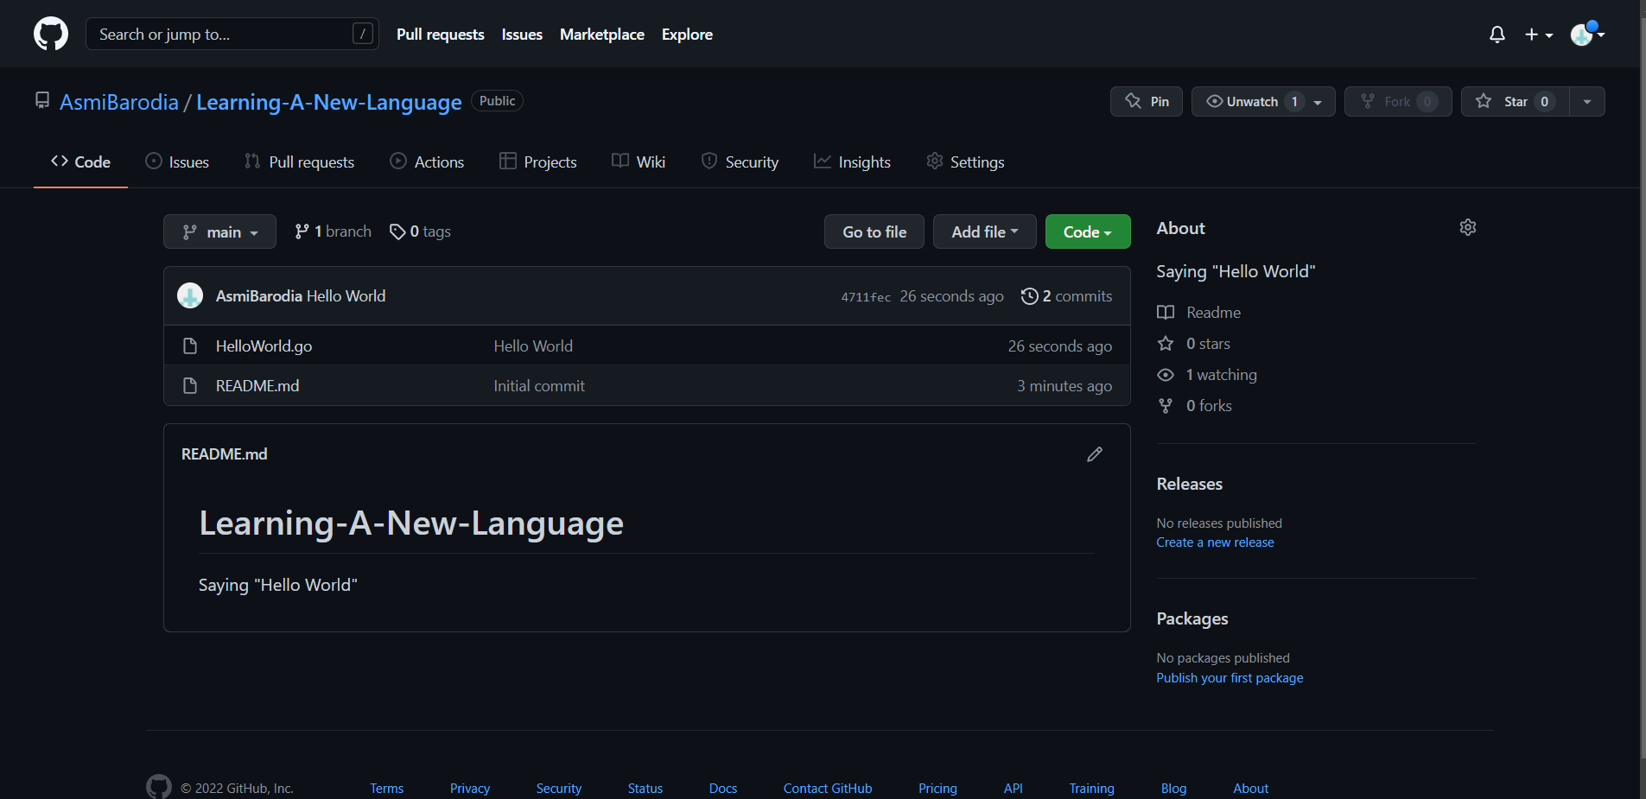This screenshot has height=799, width=1646.
Task: Switch to the Code tab
Action: tap(80, 162)
